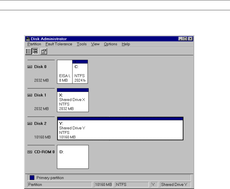Click the Disk 0 drive icon

30,67
